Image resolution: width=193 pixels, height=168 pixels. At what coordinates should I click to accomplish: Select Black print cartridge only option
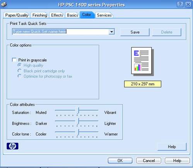19,71
